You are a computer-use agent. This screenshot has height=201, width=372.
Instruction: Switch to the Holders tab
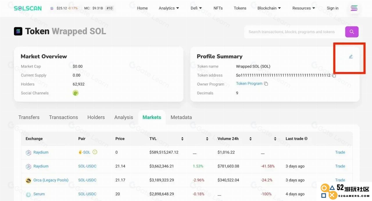click(x=96, y=117)
